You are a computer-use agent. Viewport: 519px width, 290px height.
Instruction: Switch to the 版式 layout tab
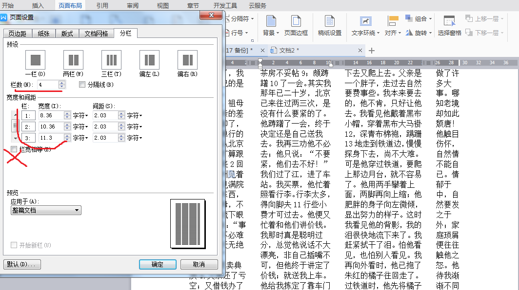pos(67,34)
